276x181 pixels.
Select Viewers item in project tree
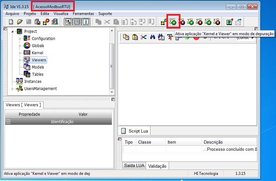[39, 60]
